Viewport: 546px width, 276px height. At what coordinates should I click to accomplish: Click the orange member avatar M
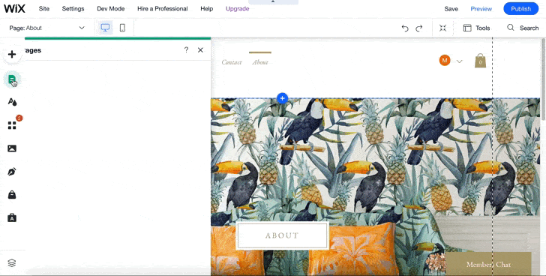pyautogui.click(x=444, y=61)
